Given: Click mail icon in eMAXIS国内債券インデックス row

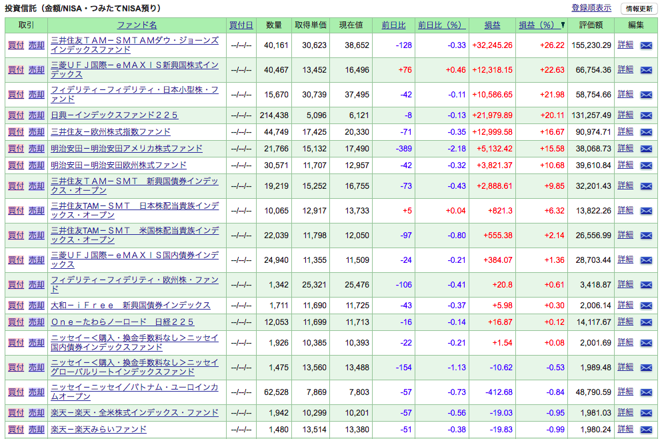Looking at the screenshot, I should click(x=646, y=260).
